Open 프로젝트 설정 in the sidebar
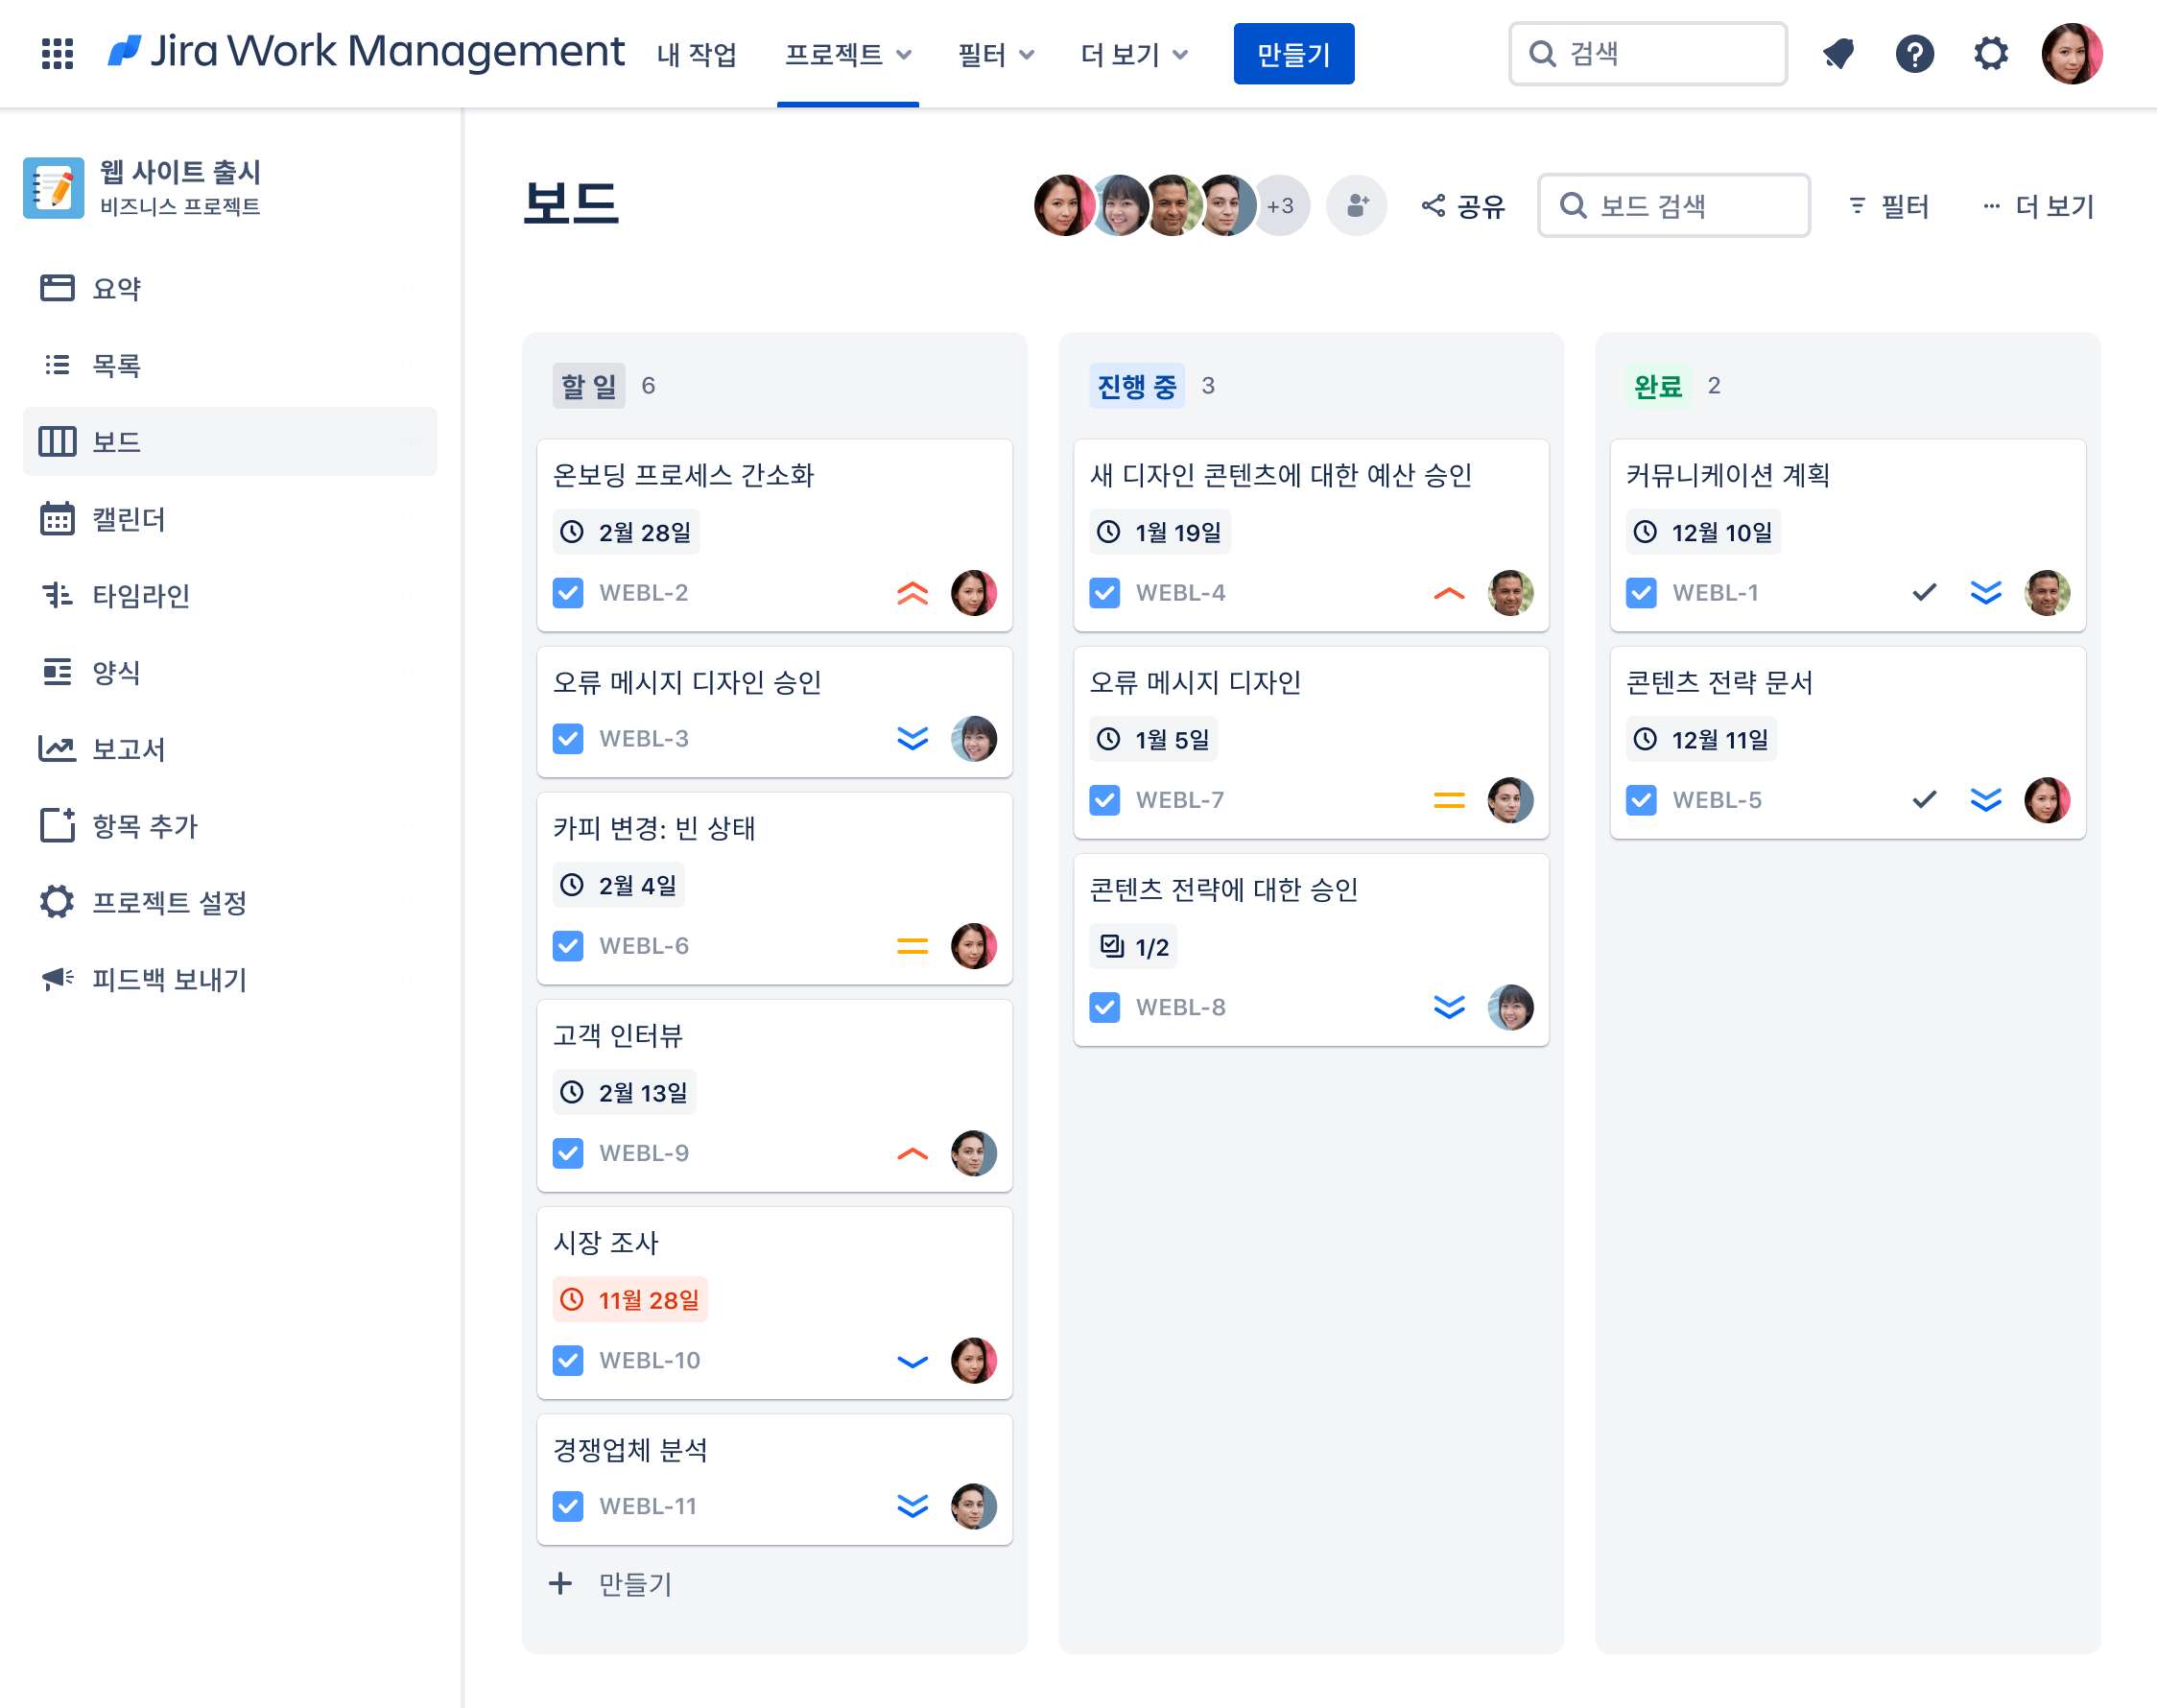 click(230, 902)
